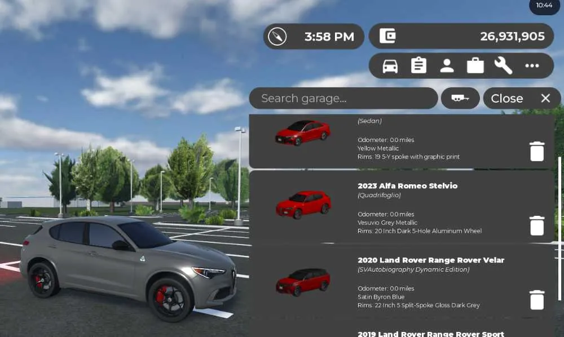Screen dimensions: 564x337
Task: Click the 19 5-Y spoke rims text
Action: pyautogui.click(x=408, y=157)
